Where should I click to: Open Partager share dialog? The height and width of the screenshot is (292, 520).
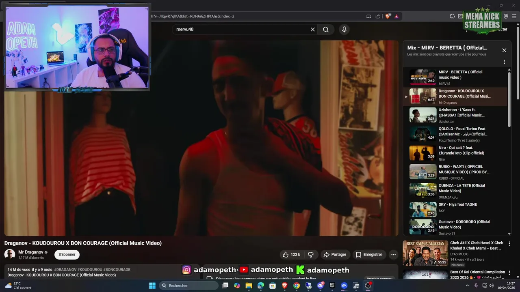pos(335,254)
